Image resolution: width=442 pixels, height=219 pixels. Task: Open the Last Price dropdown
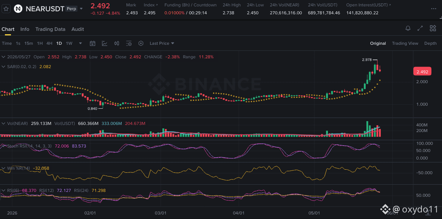click(162, 43)
